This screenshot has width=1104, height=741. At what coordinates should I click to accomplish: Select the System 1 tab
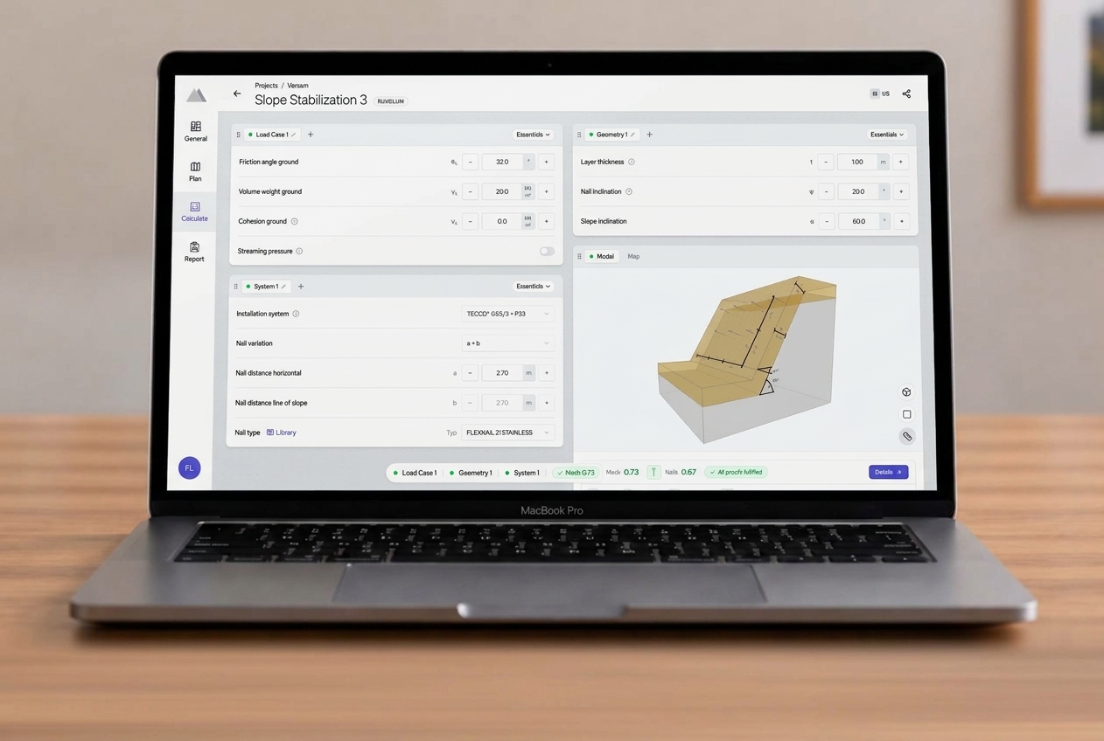[266, 287]
